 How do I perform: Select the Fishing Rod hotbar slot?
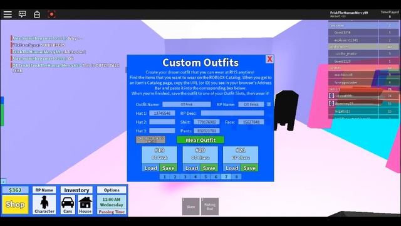[210, 207]
